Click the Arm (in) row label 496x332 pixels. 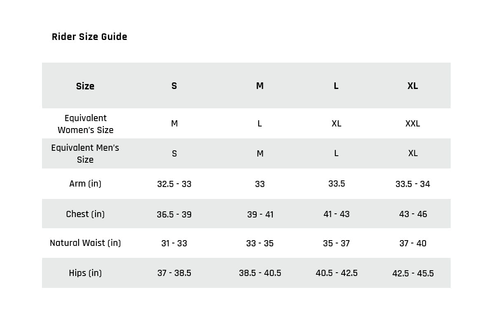(x=85, y=184)
